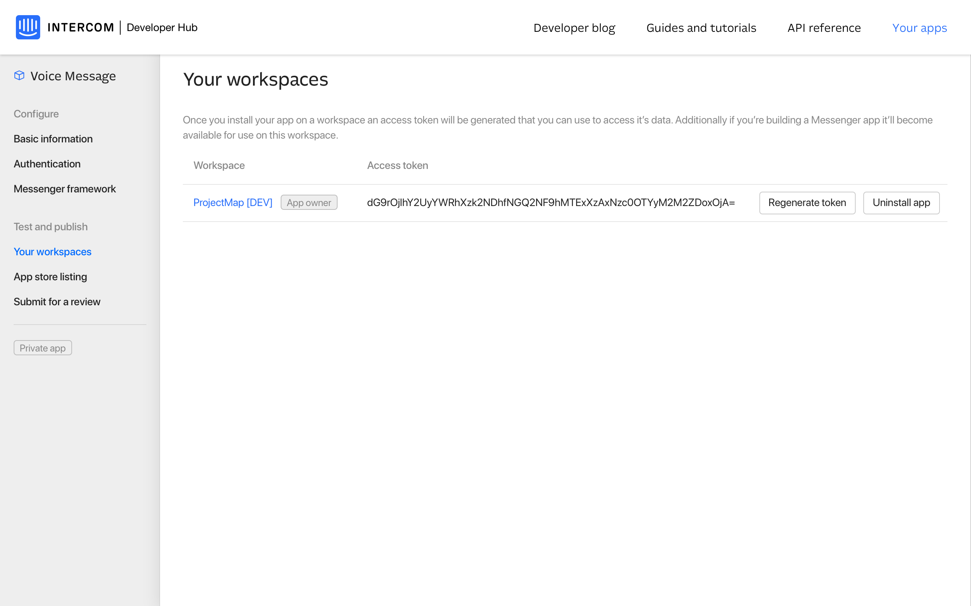This screenshot has width=971, height=606.
Task: Click the INTERCOM Developer Hub wordmark
Action: point(123,27)
